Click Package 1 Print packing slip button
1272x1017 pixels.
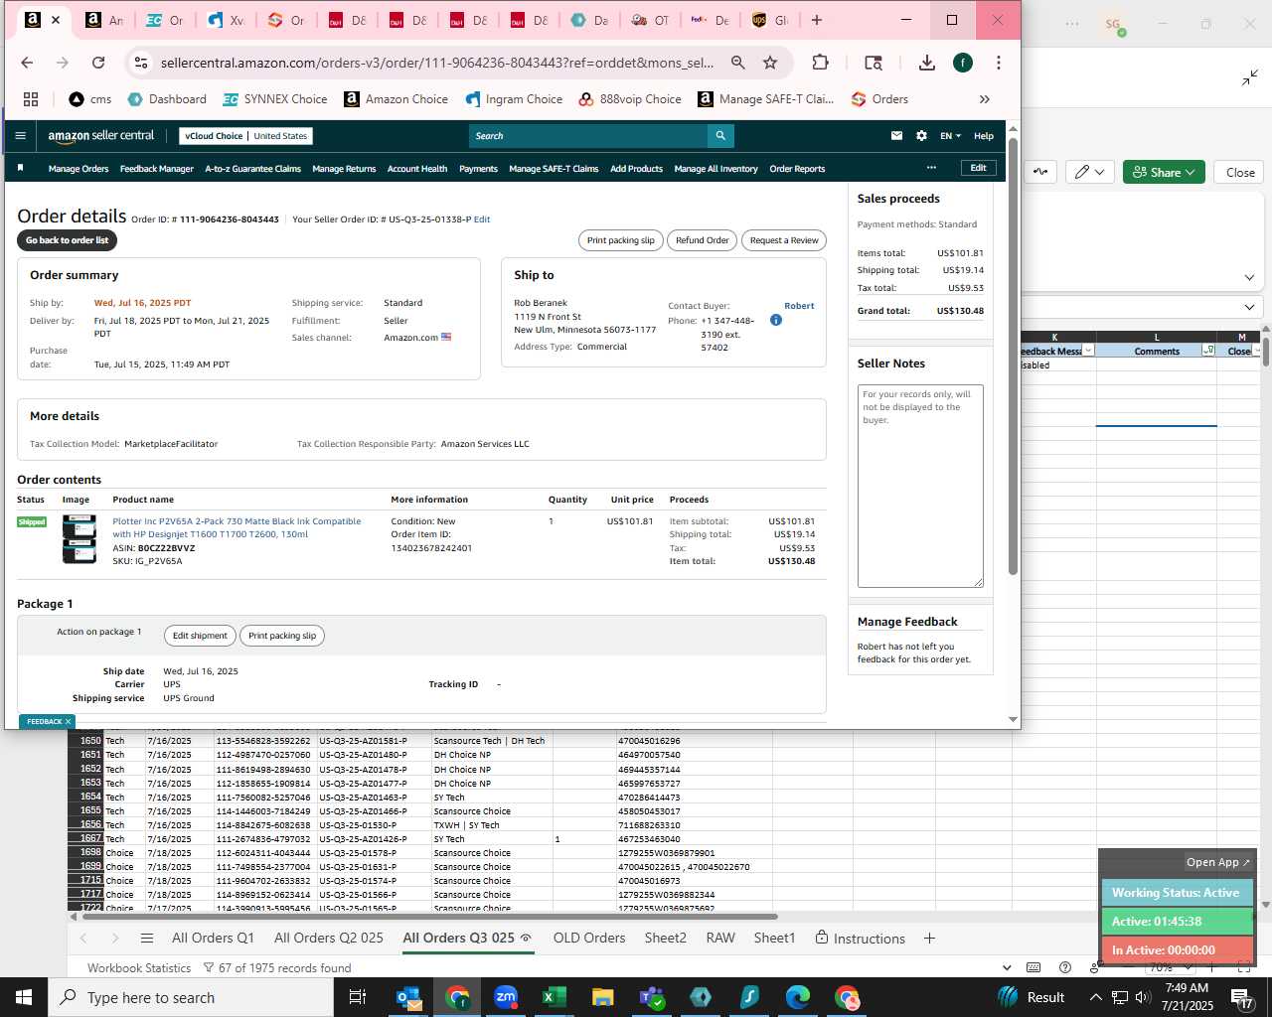282,636
